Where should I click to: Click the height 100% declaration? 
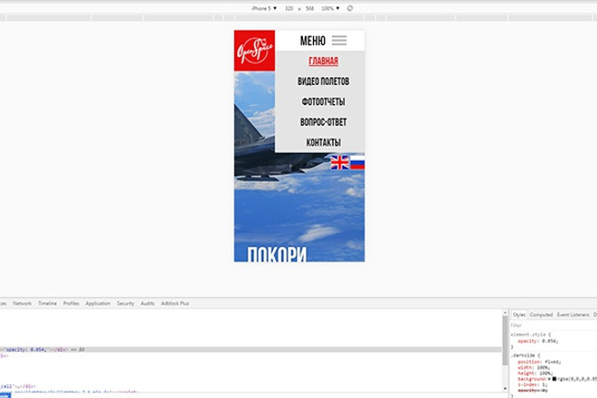click(535, 374)
